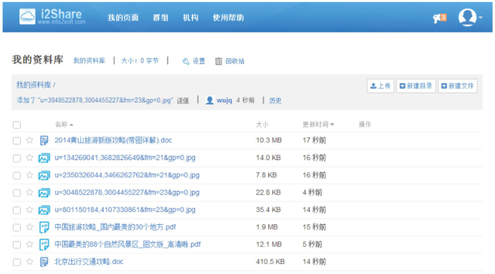Image resolution: width=495 pixels, height=274 pixels.
Task: Click the wujq user icon
Action: 210,100
